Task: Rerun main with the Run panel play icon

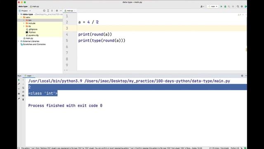Action: [x=19, y=80]
